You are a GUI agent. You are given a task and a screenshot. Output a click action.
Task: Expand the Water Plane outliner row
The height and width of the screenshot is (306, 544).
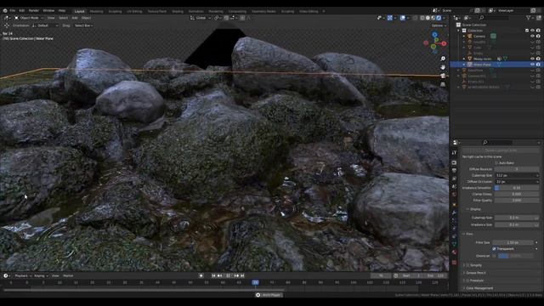464,65
